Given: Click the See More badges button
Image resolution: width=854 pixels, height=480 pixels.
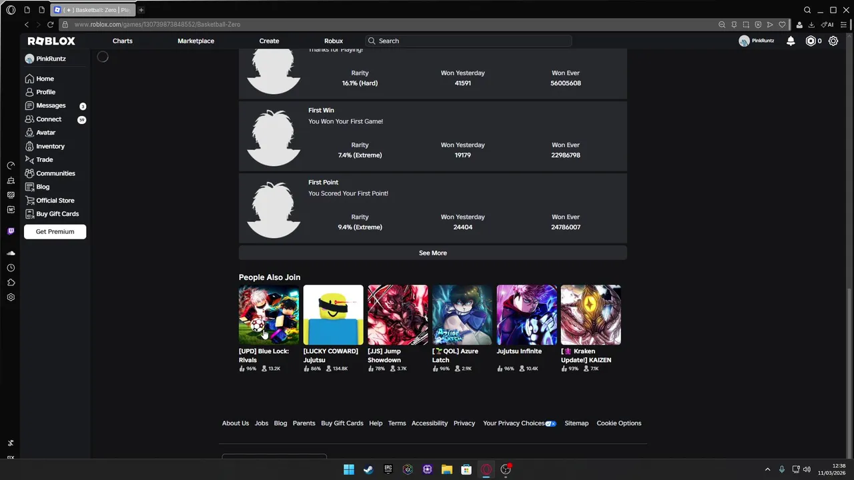Looking at the screenshot, I should point(433,253).
